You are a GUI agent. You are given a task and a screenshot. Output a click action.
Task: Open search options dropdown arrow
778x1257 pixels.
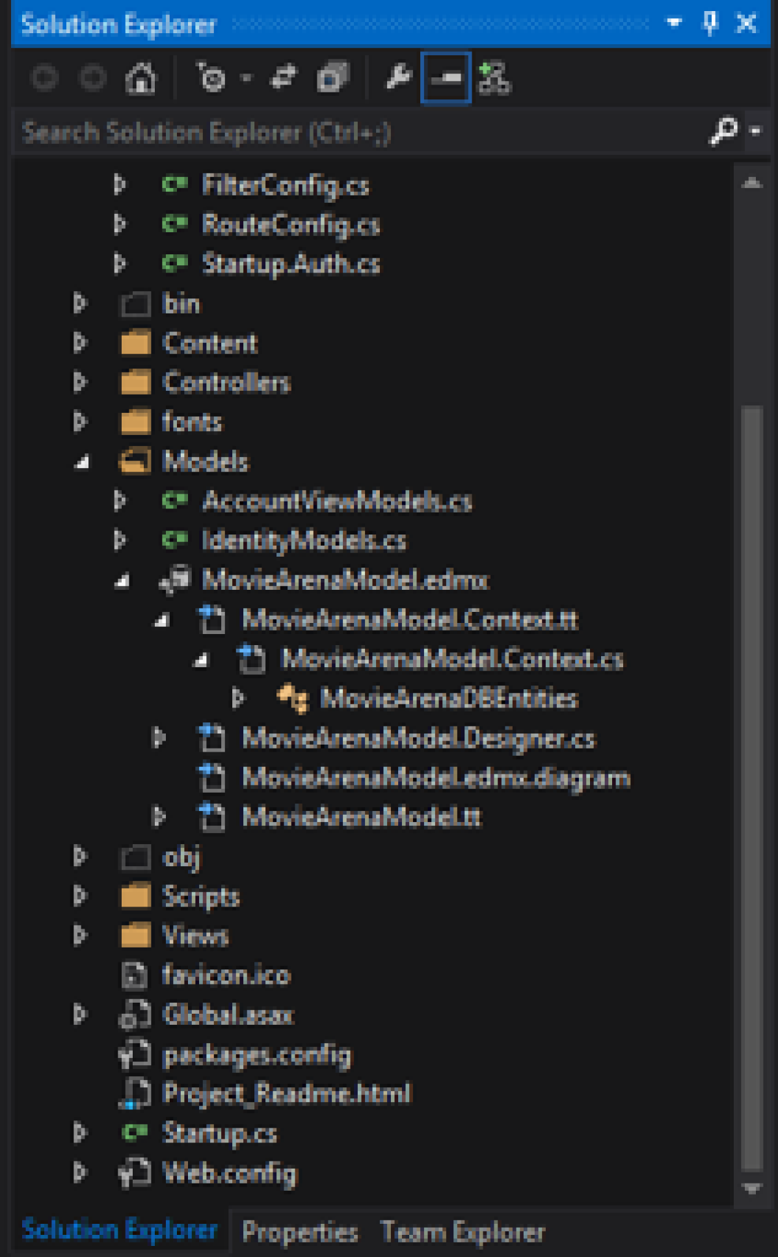[755, 131]
